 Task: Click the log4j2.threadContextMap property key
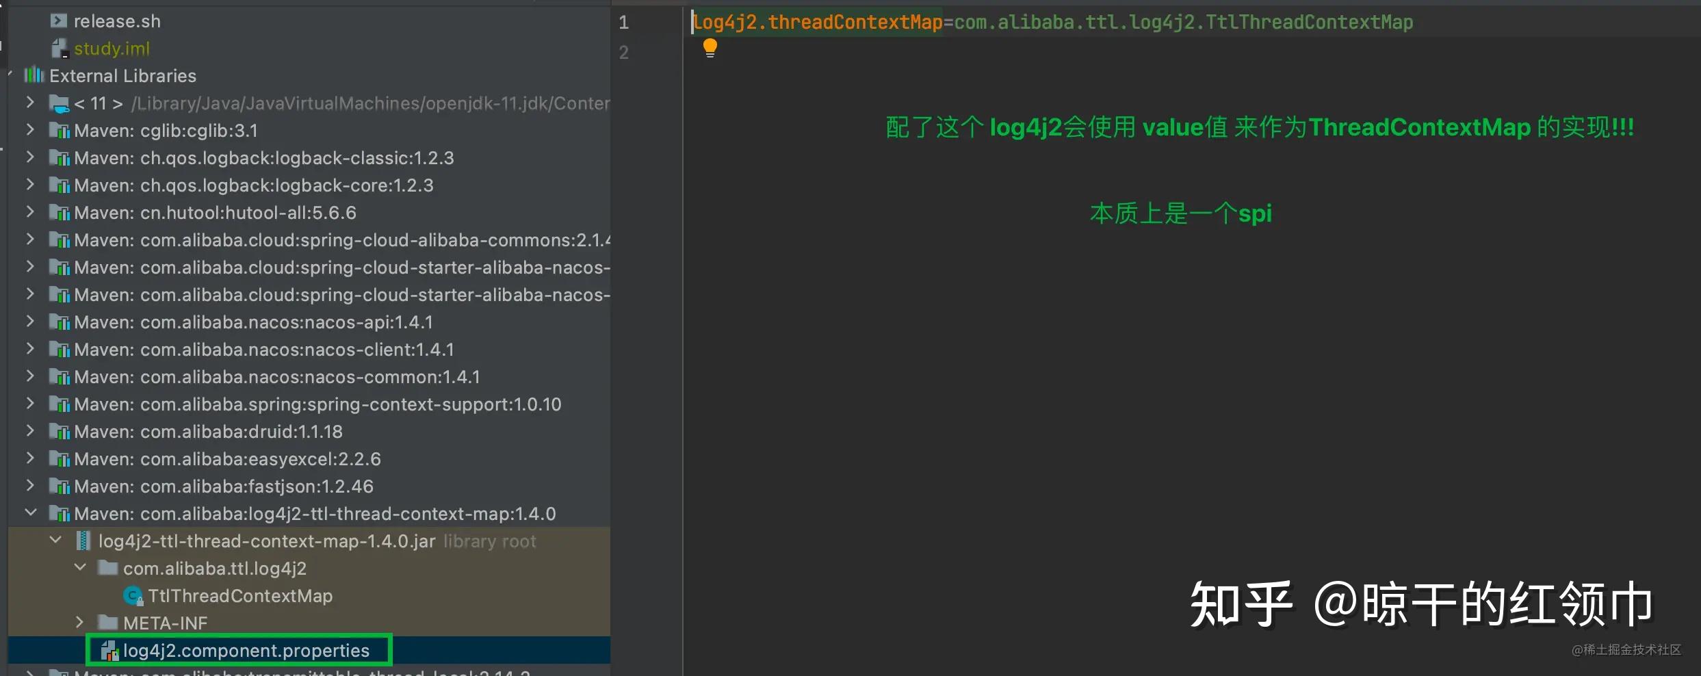[x=818, y=23]
